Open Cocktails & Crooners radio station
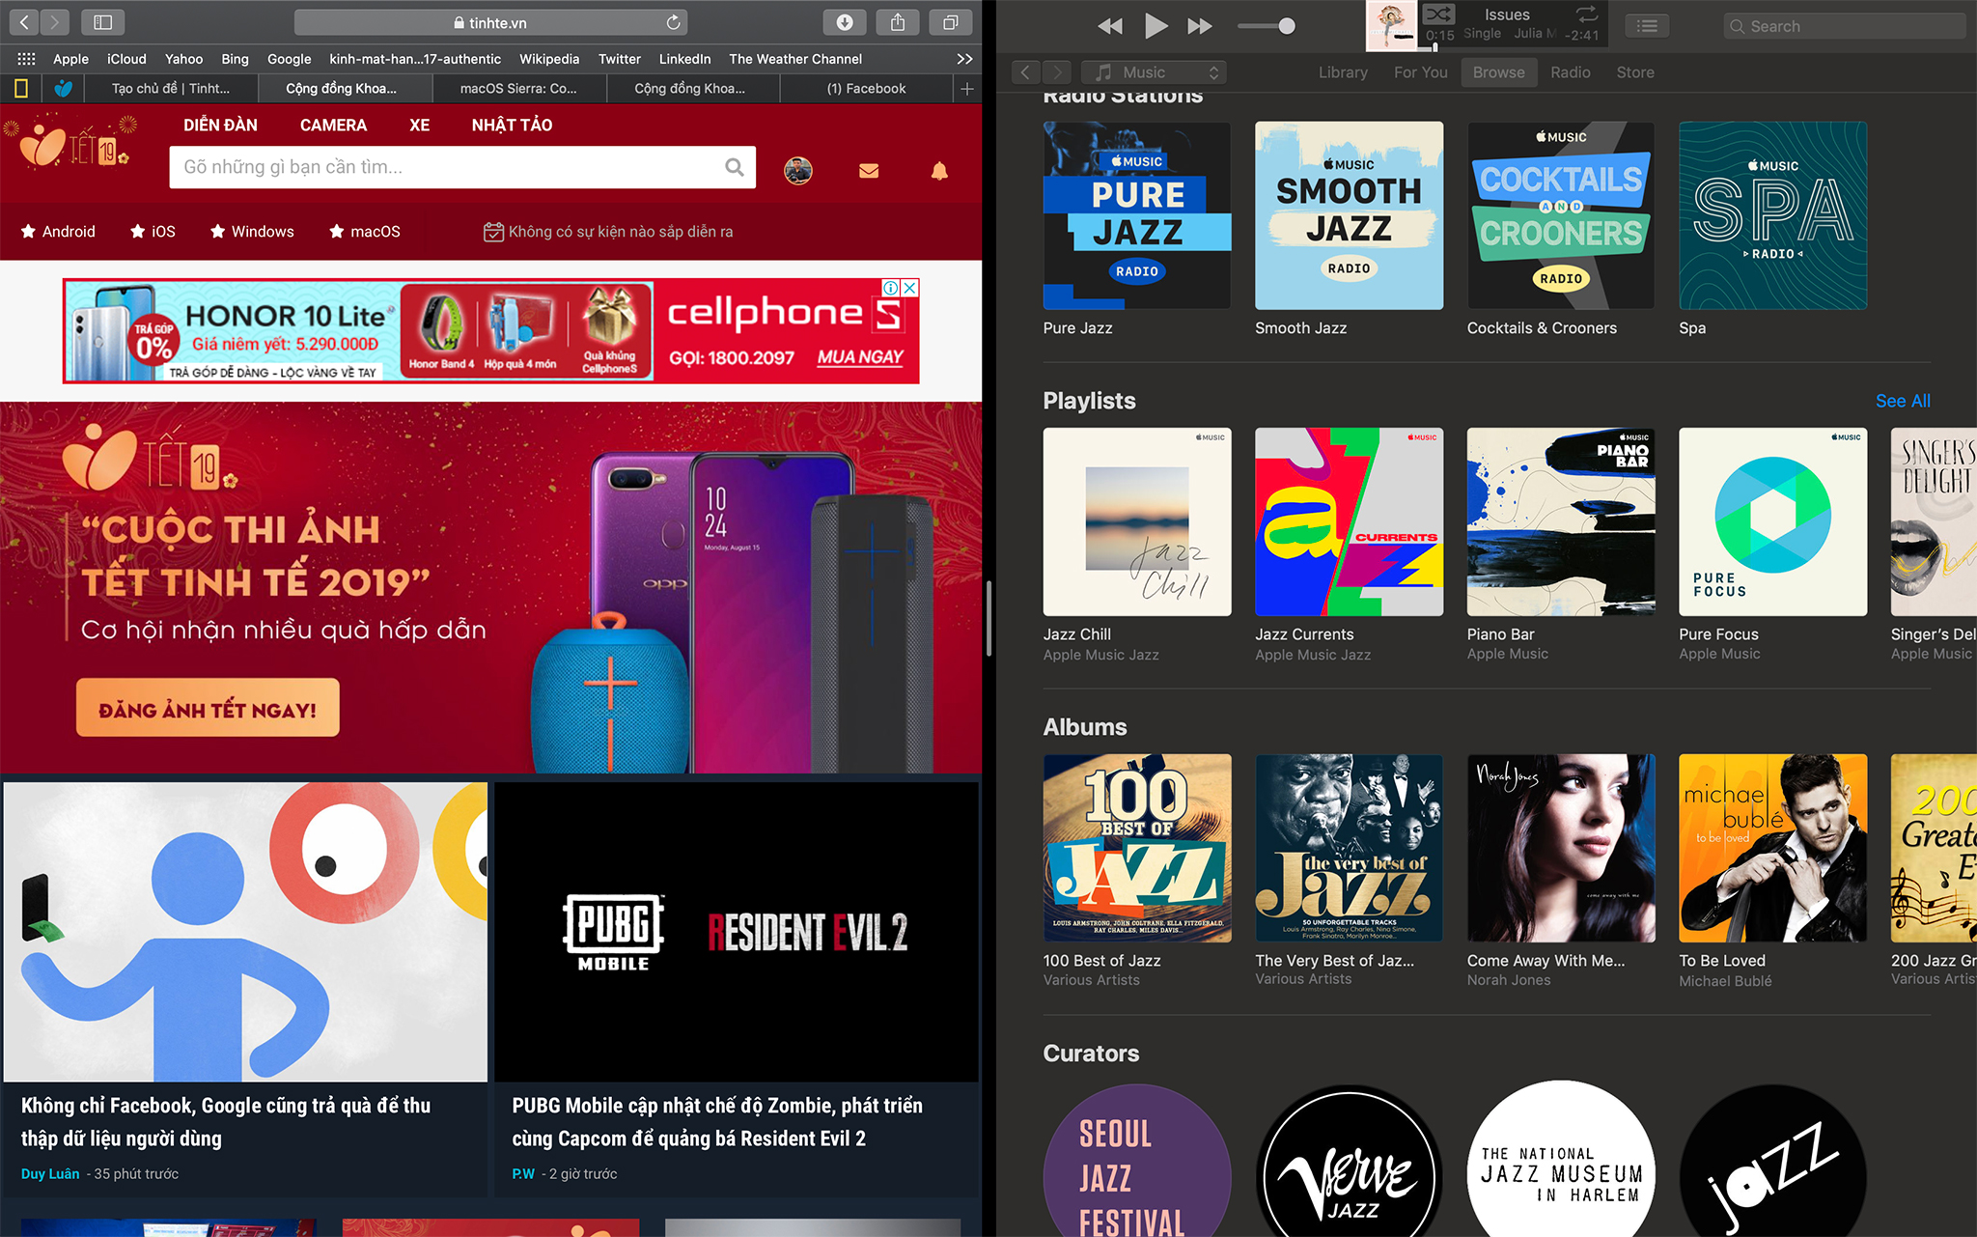Viewport: 1977px width, 1237px height. click(x=1561, y=215)
